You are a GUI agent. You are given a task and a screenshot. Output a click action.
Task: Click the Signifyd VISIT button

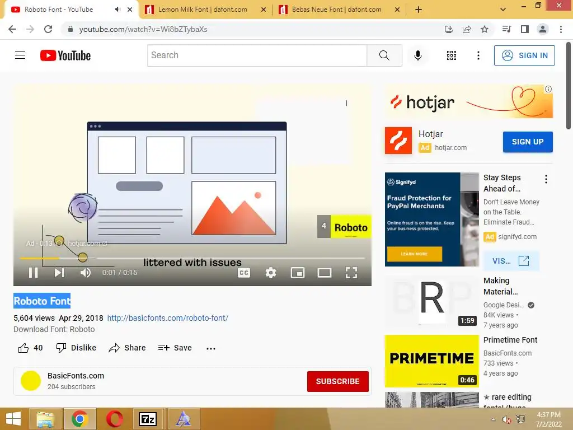click(511, 261)
